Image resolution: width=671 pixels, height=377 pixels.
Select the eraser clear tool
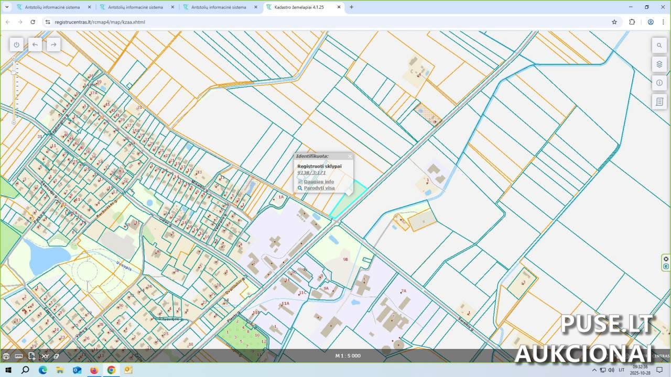pyautogui.click(x=56, y=356)
